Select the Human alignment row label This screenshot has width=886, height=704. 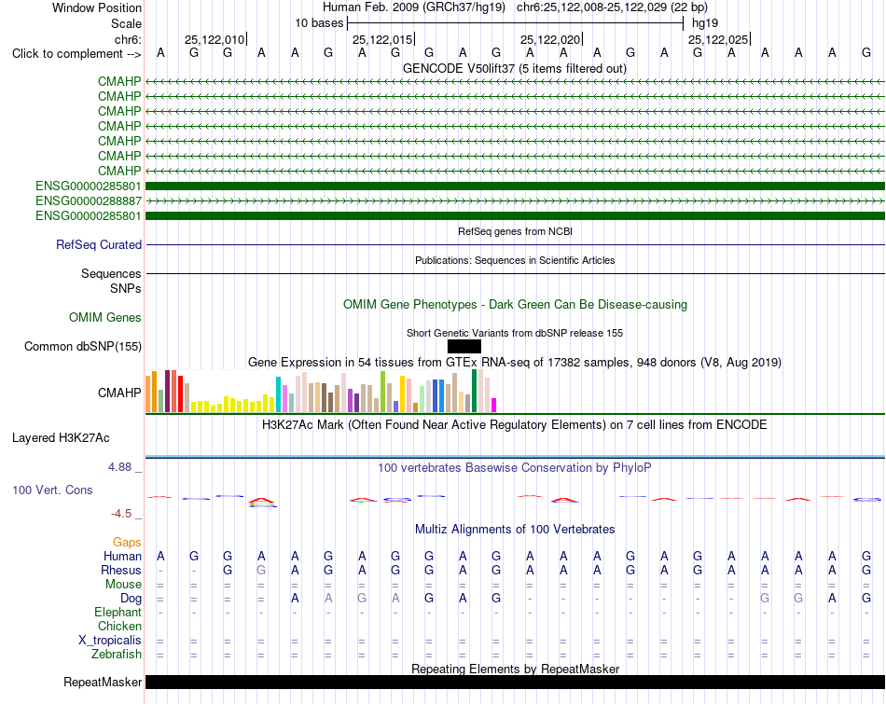122,556
